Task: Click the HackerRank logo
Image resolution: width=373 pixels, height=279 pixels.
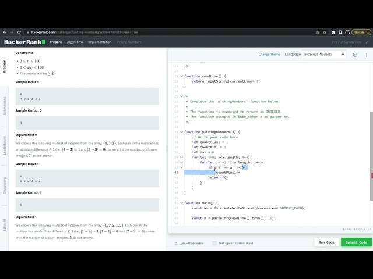Action: pos(24,42)
